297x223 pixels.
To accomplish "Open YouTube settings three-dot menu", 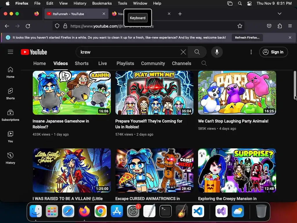I will coord(251,52).
